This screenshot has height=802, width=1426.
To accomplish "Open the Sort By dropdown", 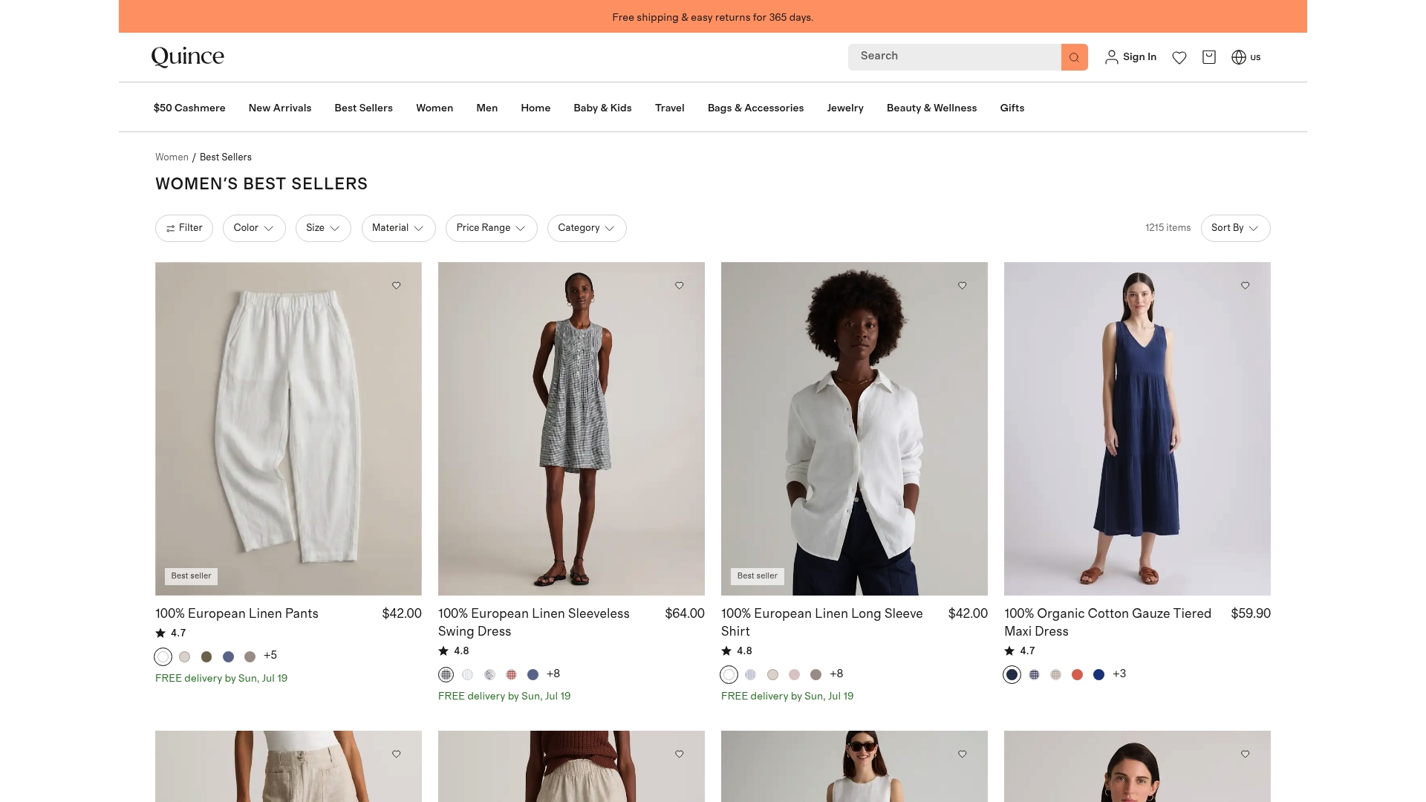I will click(1236, 228).
